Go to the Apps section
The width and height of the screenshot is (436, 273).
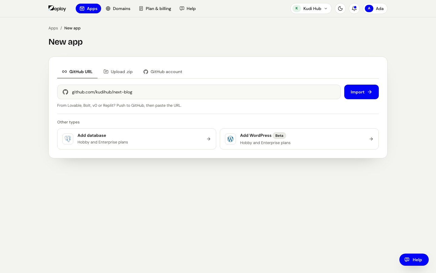pyautogui.click(x=88, y=8)
